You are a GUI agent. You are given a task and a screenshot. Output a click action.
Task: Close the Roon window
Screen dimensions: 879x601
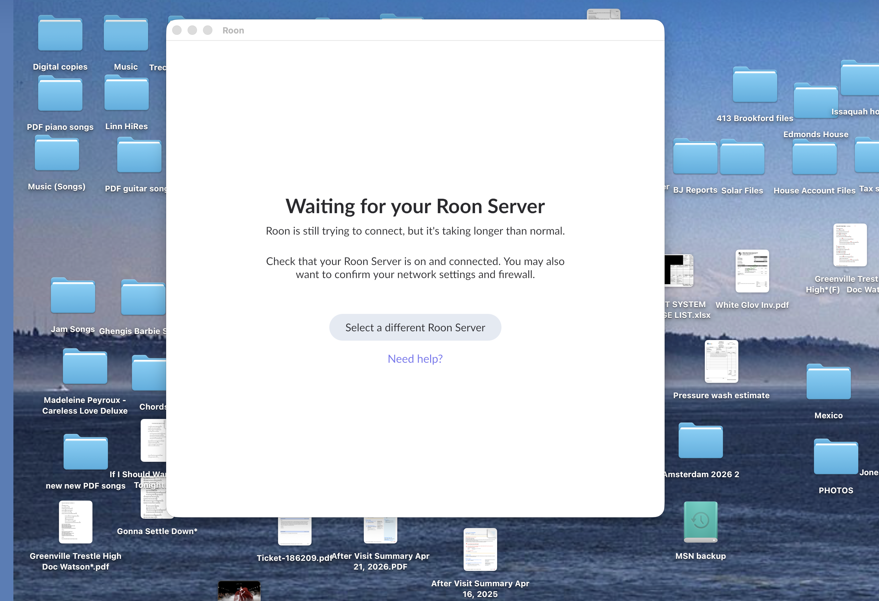pyautogui.click(x=177, y=30)
